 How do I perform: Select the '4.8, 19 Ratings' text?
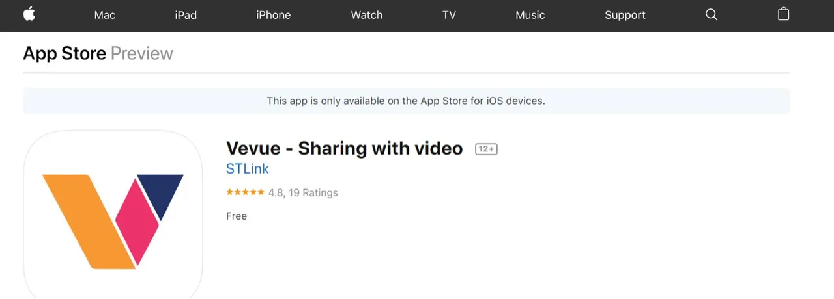pos(303,192)
